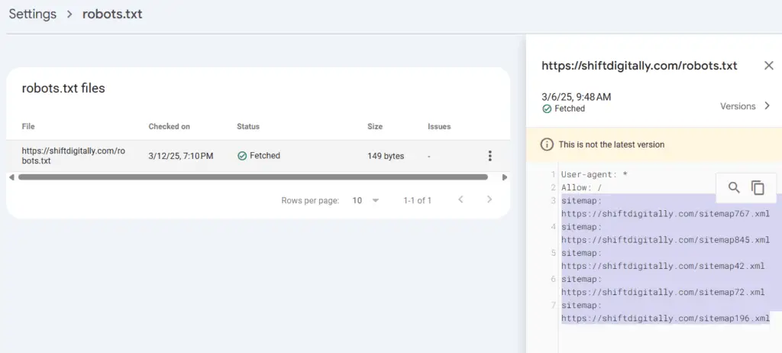Click the Rows per page label

(x=310, y=200)
